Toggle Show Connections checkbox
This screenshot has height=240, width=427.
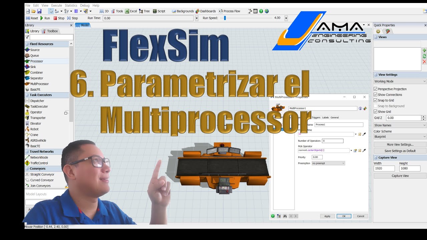pos(376,95)
